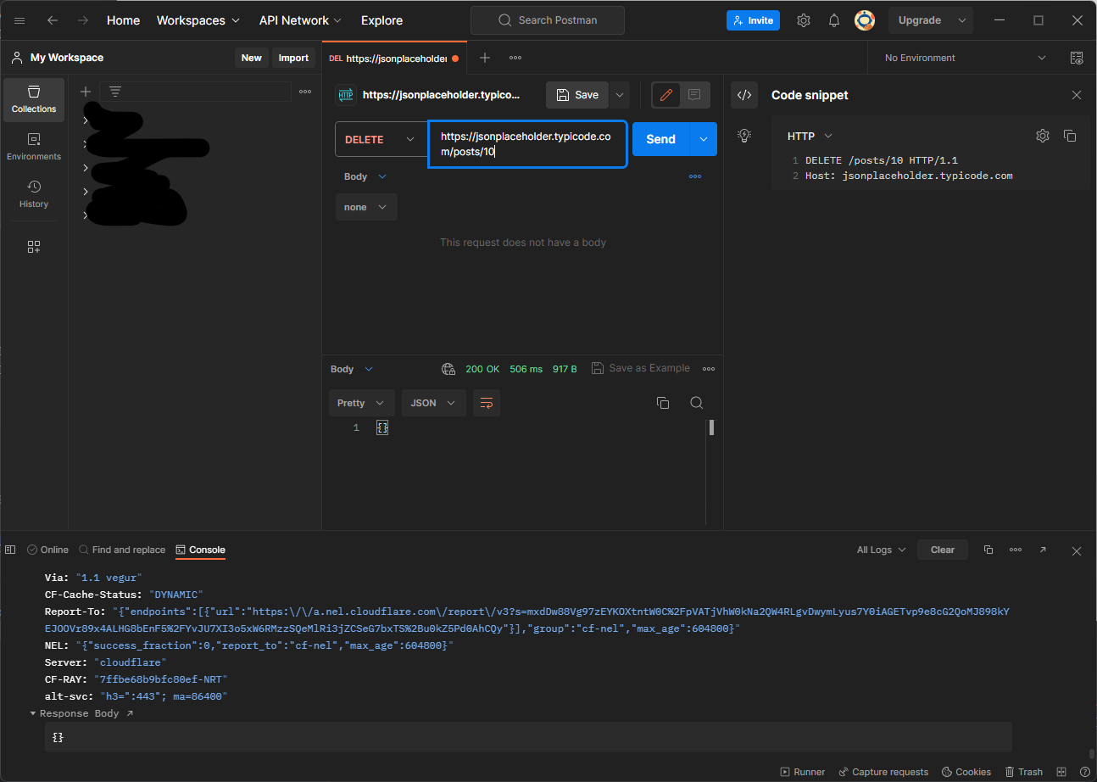Open the notifications bell
Screen dimensions: 1097x782
(x=834, y=20)
